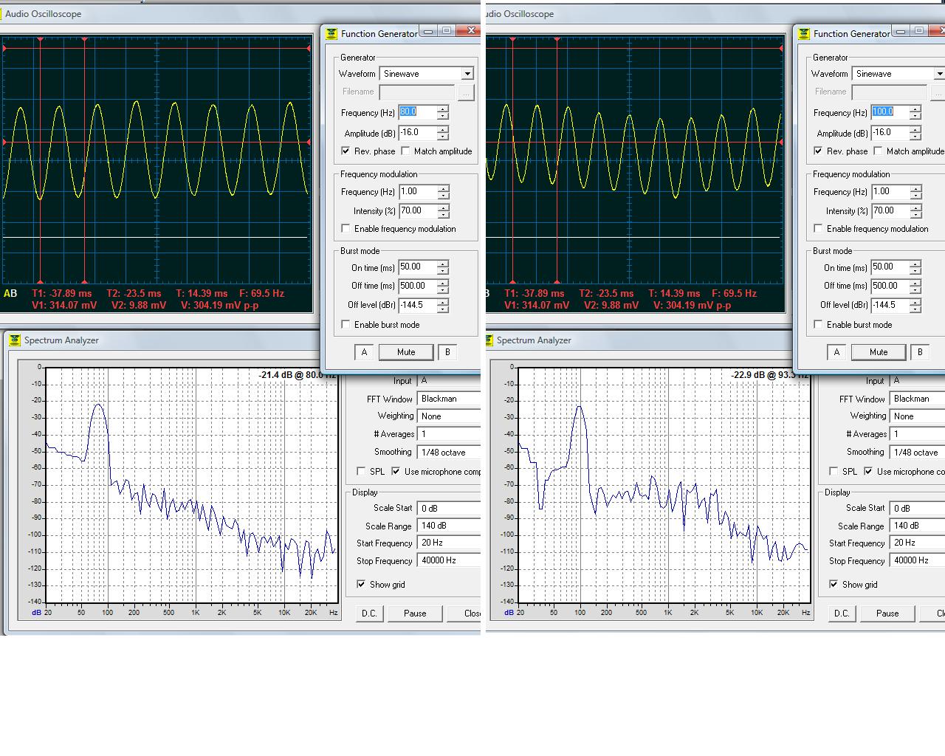
Task: Click the up arrow beside the 80.0 frequency value
Action: click(x=443, y=109)
